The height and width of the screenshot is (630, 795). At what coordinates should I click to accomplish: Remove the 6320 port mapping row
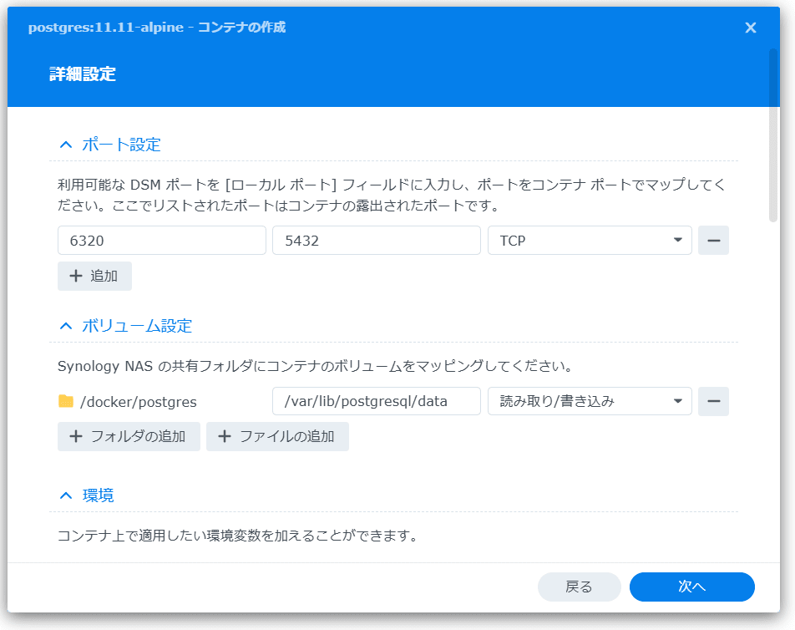pyautogui.click(x=713, y=240)
